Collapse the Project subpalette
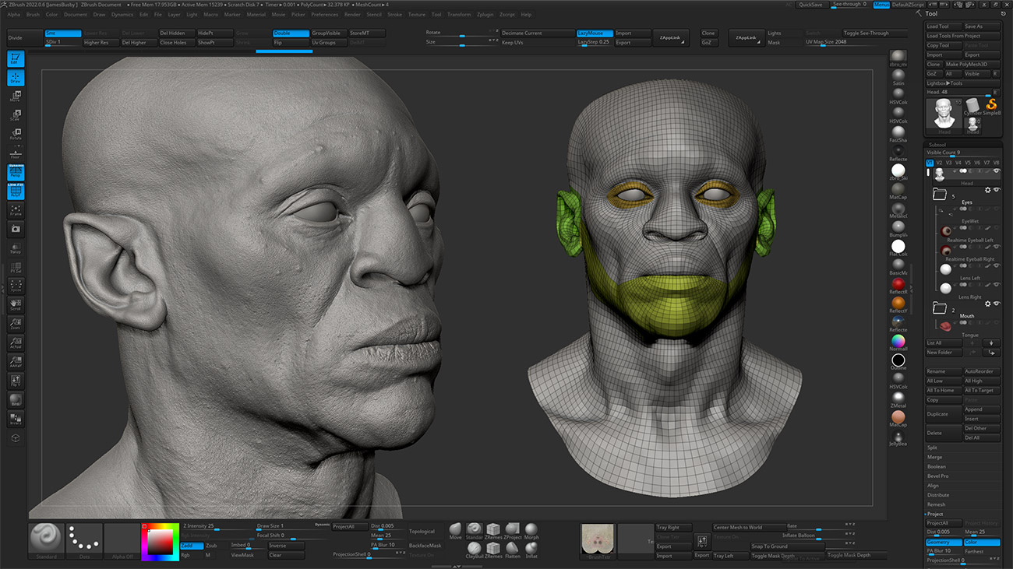The width and height of the screenshot is (1013, 569). pos(935,514)
